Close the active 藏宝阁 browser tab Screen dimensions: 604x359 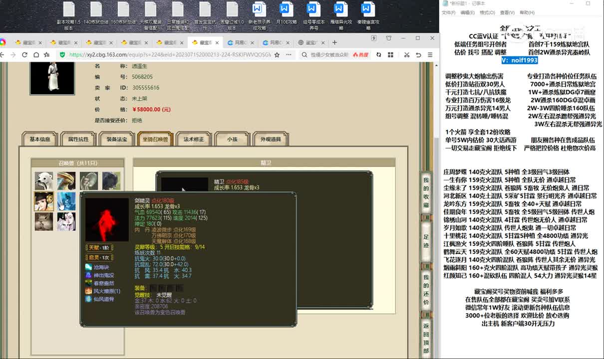[x=217, y=42]
